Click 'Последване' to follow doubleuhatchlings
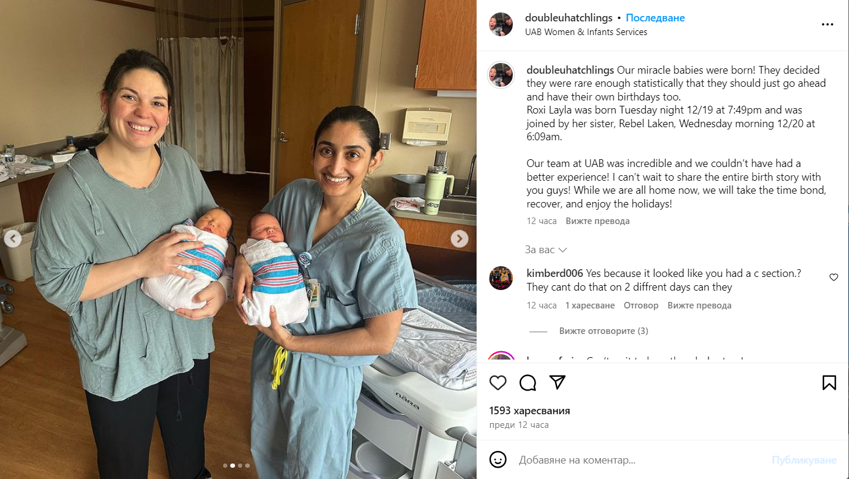This screenshot has height=479, width=849. 655,18
